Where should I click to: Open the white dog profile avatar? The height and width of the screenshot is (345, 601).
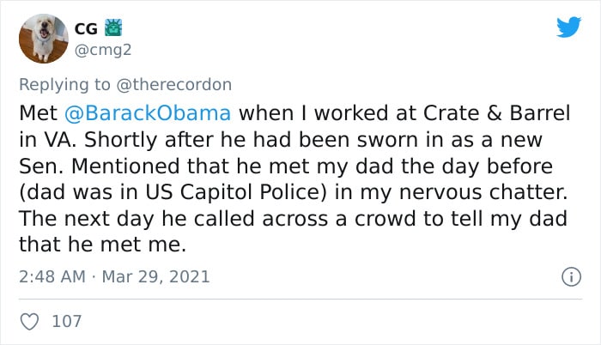pos(44,39)
